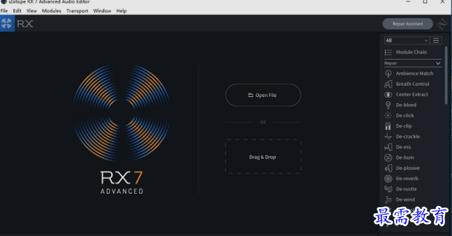The image size is (452, 236).
Task: Open the De-reverb module icon
Action: point(388,179)
